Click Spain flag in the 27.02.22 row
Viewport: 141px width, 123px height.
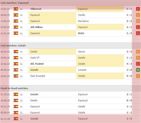[16, 9]
